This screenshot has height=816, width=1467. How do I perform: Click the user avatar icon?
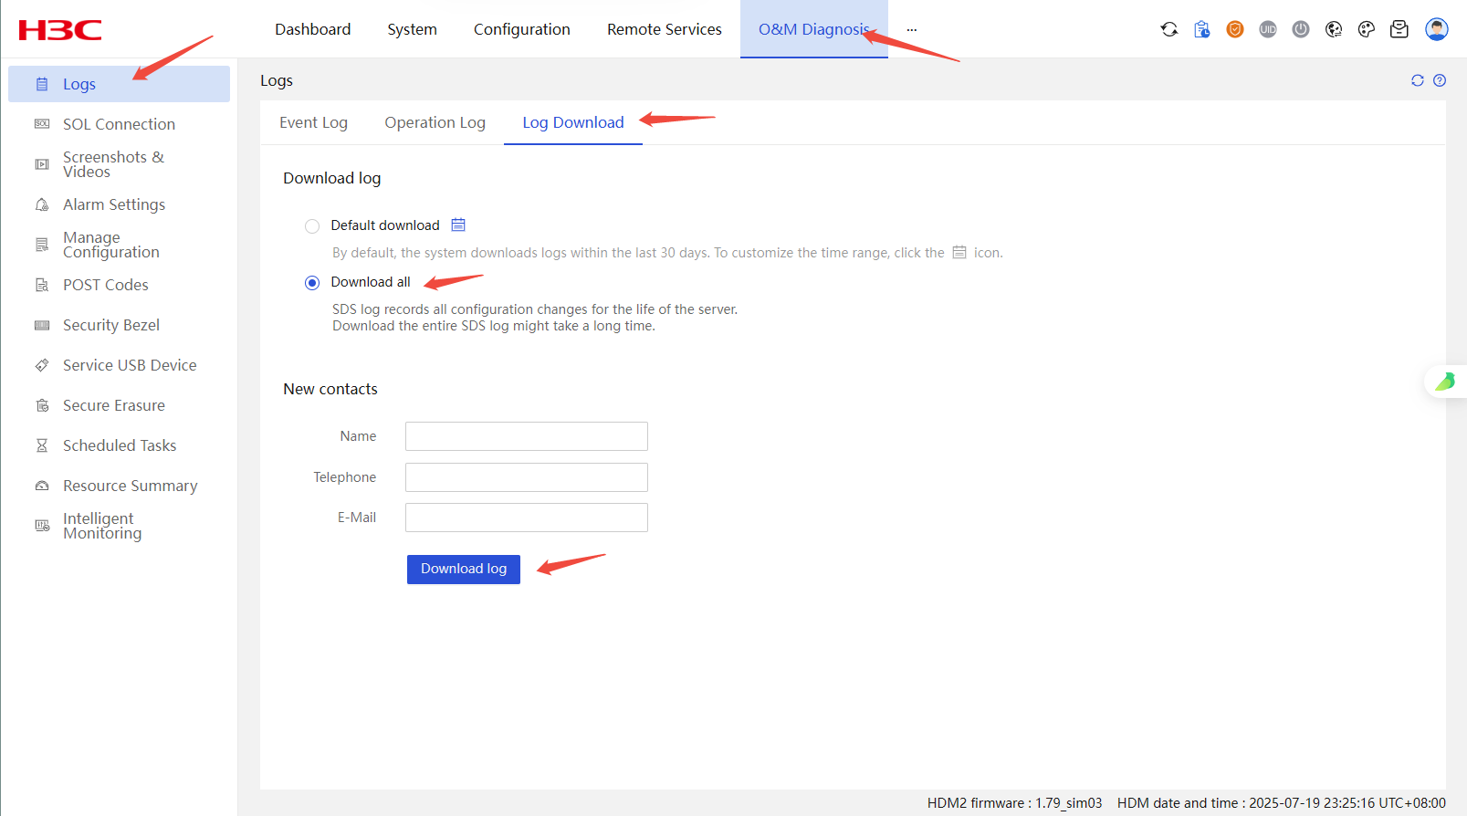[x=1437, y=29]
